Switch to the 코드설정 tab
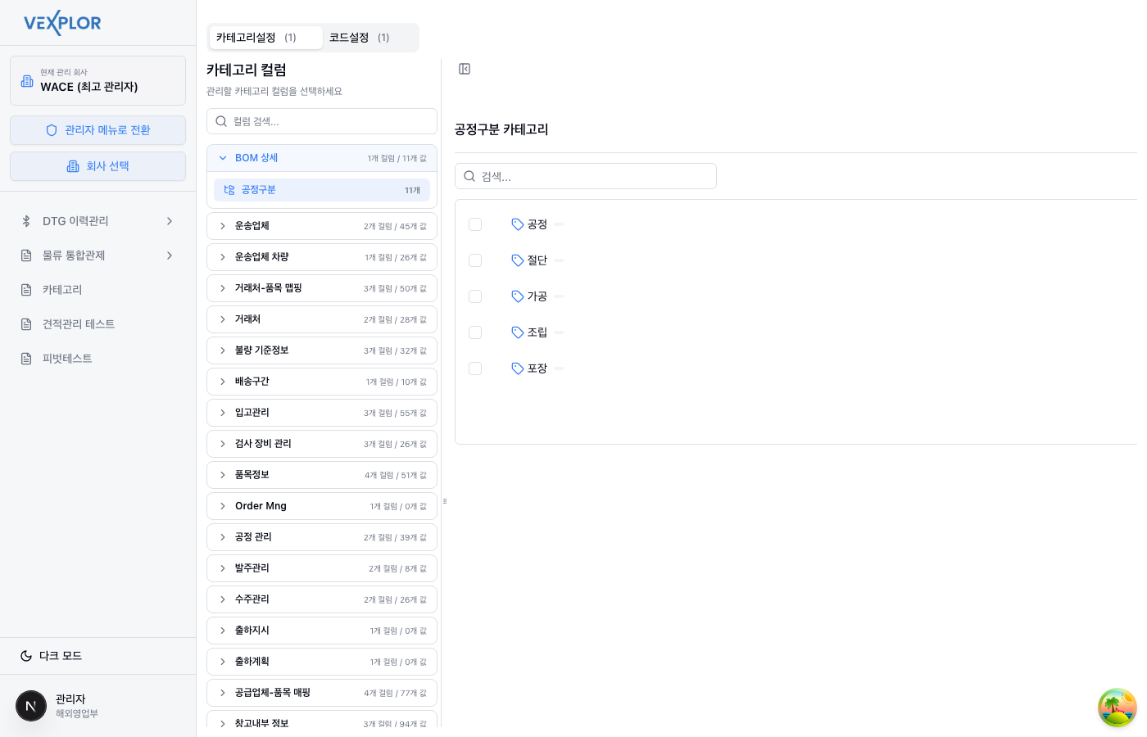The image size is (1147, 737). pos(360,38)
